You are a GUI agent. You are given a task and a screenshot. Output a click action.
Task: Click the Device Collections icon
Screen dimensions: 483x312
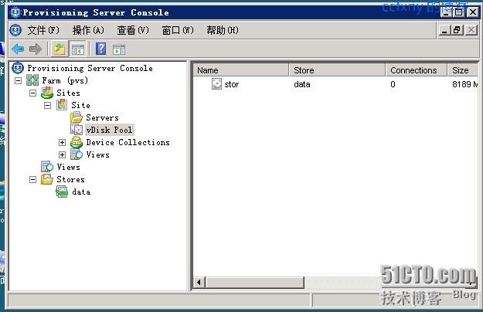pyautogui.click(x=77, y=142)
